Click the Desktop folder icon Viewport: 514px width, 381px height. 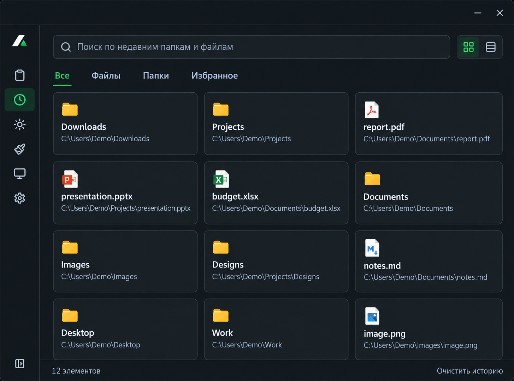tap(70, 315)
